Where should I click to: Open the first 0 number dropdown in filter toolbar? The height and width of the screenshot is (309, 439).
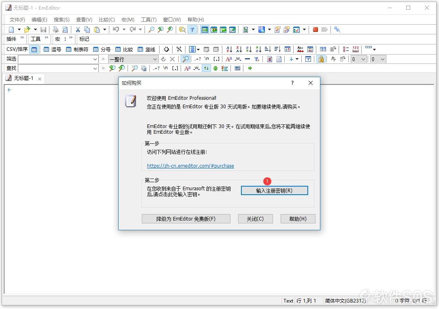[363, 59]
